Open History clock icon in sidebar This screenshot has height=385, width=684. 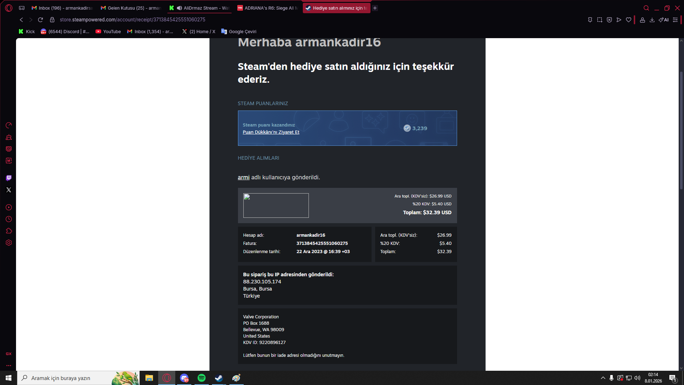coord(9,219)
